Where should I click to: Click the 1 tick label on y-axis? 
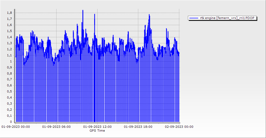pos(11,61)
